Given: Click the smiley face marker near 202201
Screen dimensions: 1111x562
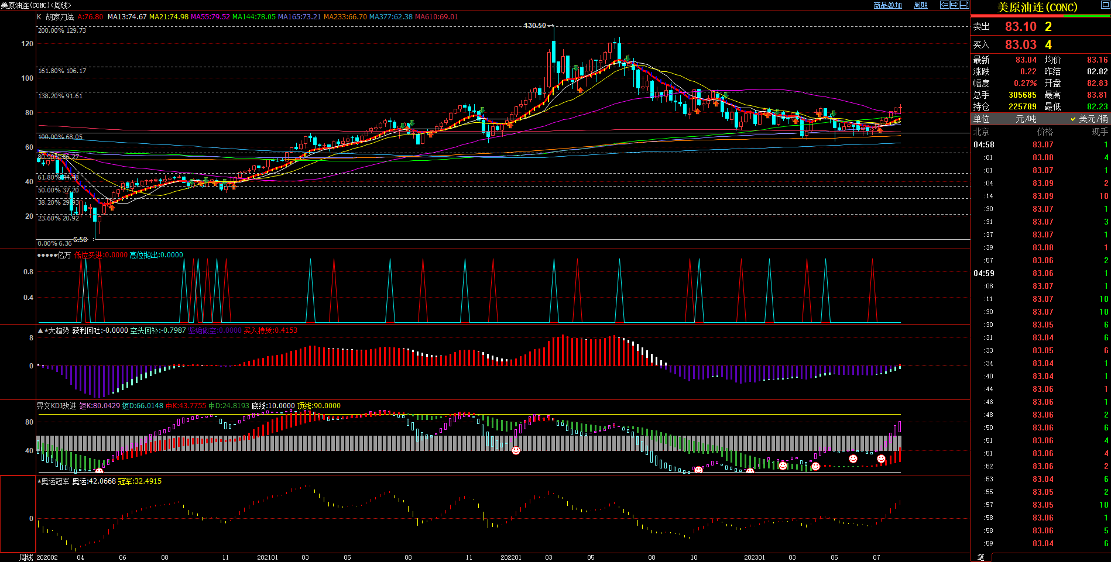Looking at the screenshot, I should [516, 450].
